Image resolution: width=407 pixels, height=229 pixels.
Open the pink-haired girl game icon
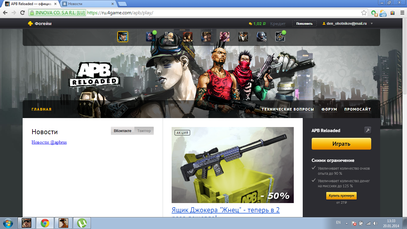click(225, 37)
